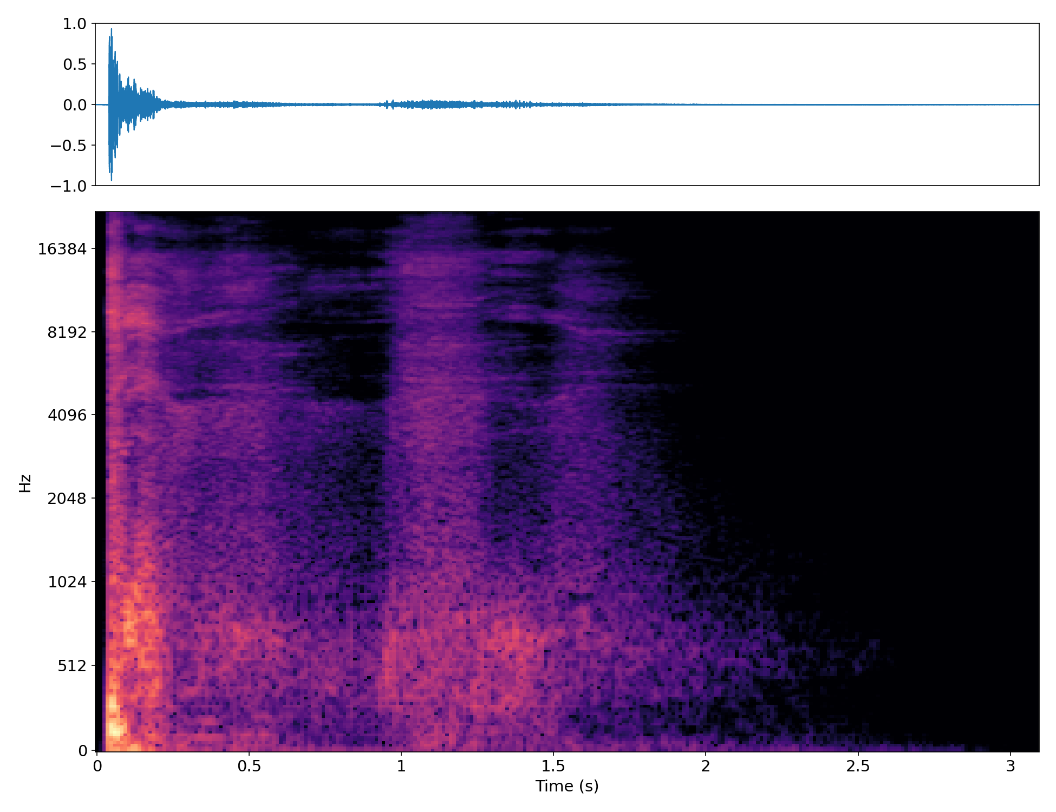Select the 0.5 second time tick
The height and width of the screenshot is (812, 1056).
249,766
